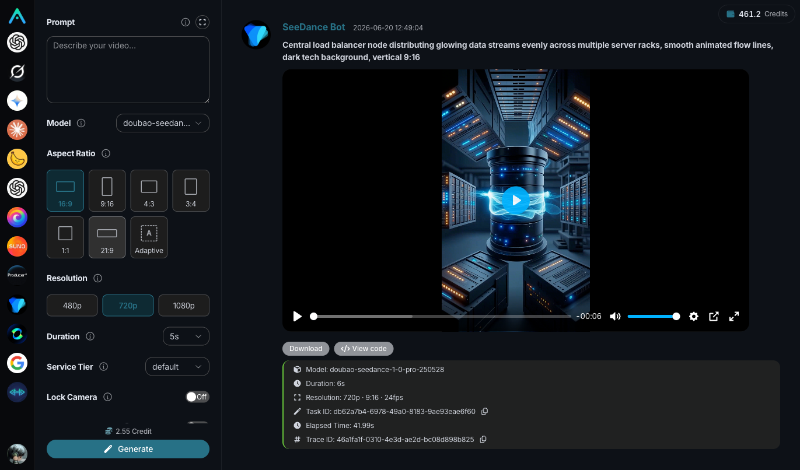Image resolution: width=800 pixels, height=470 pixels.
Task: Choose the 1080p resolution option
Action: (184, 306)
